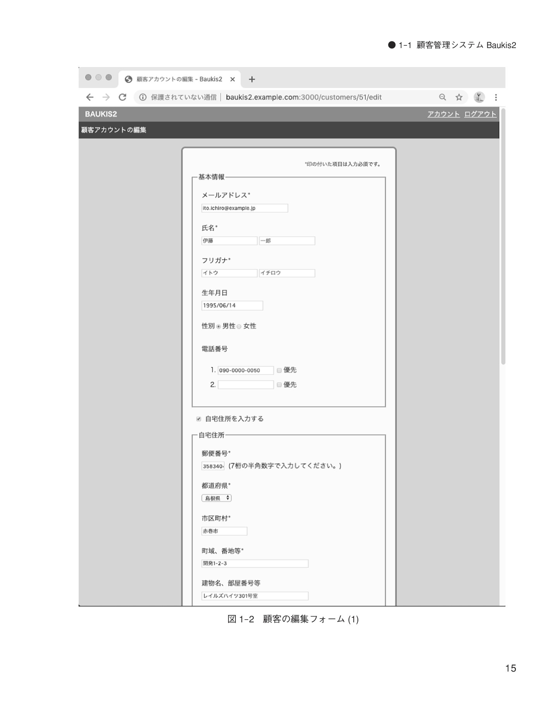Viewport: 555px width, 708px height.
Task: Click the 建物名、部屋番号等 field
Action: pos(255,596)
